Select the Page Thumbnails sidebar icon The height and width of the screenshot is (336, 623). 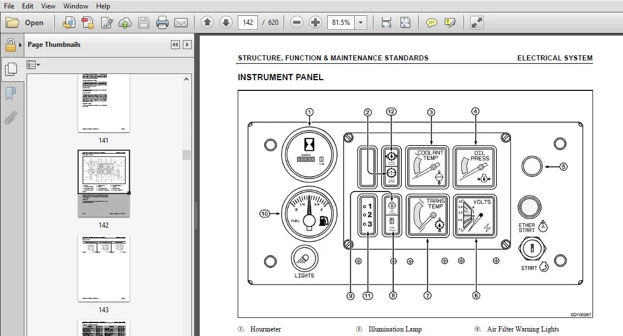11,69
